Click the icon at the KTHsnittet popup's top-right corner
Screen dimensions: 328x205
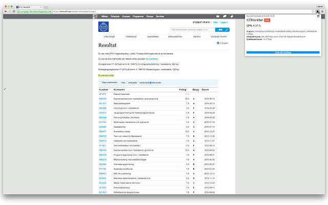pyautogui.click(x=318, y=16)
